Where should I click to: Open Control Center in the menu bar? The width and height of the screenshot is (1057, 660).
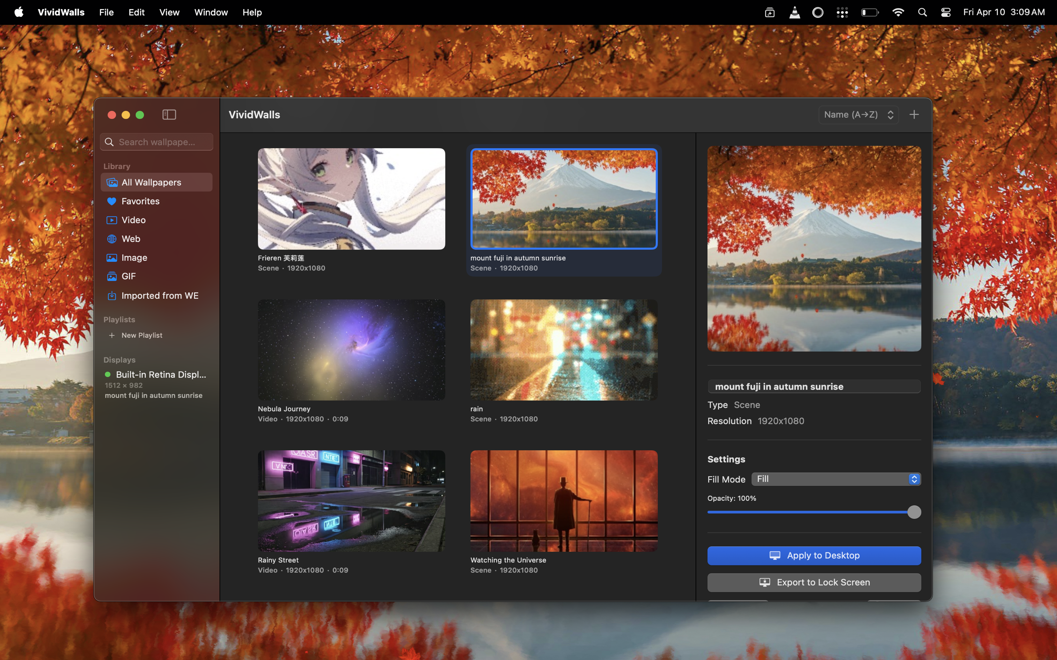[946, 12]
